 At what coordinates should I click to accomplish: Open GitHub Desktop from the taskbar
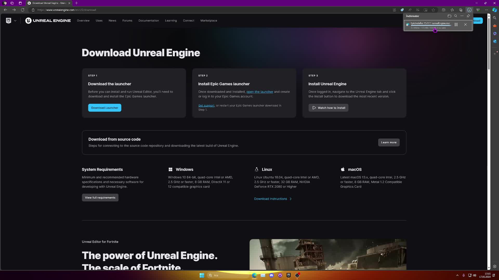tap(280, 275)
